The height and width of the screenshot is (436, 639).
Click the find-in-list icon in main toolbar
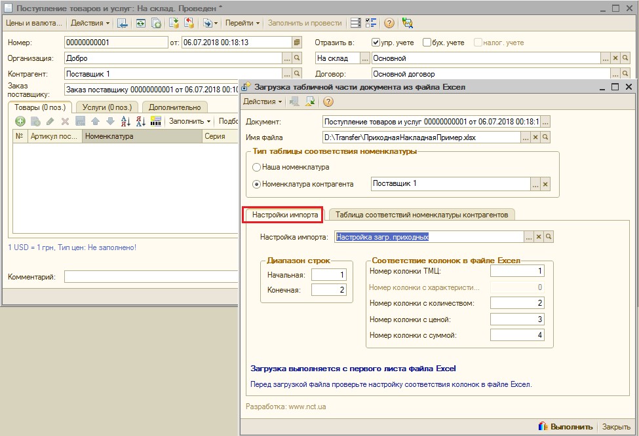[122, 23]
